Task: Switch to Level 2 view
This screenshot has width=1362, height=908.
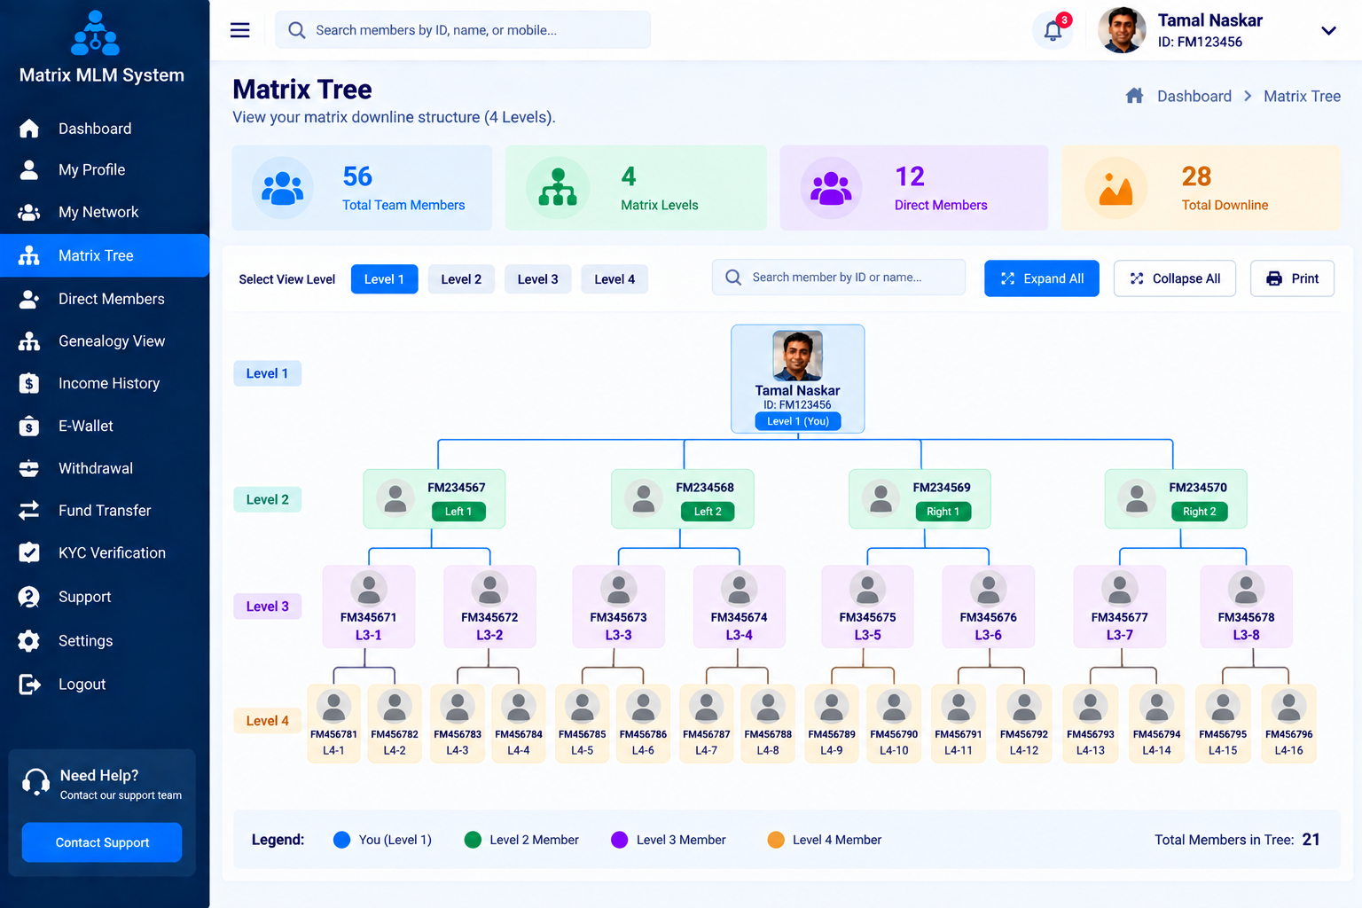Action: click(461, 279)
